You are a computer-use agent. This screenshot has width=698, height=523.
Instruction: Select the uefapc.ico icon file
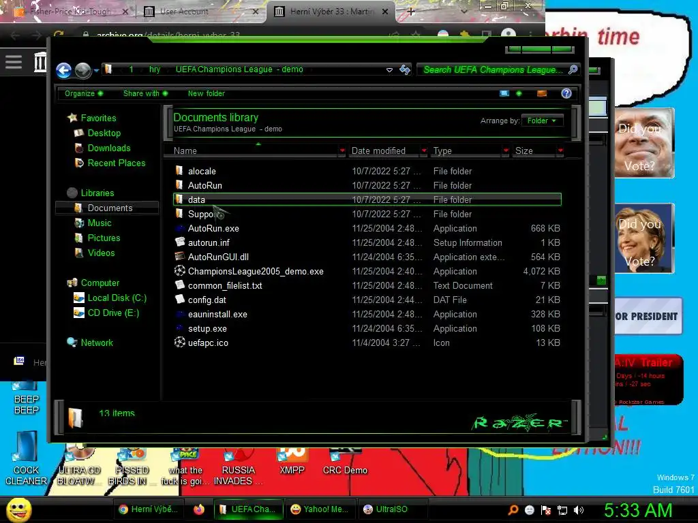pyautogui.click(x=367, y=343)
